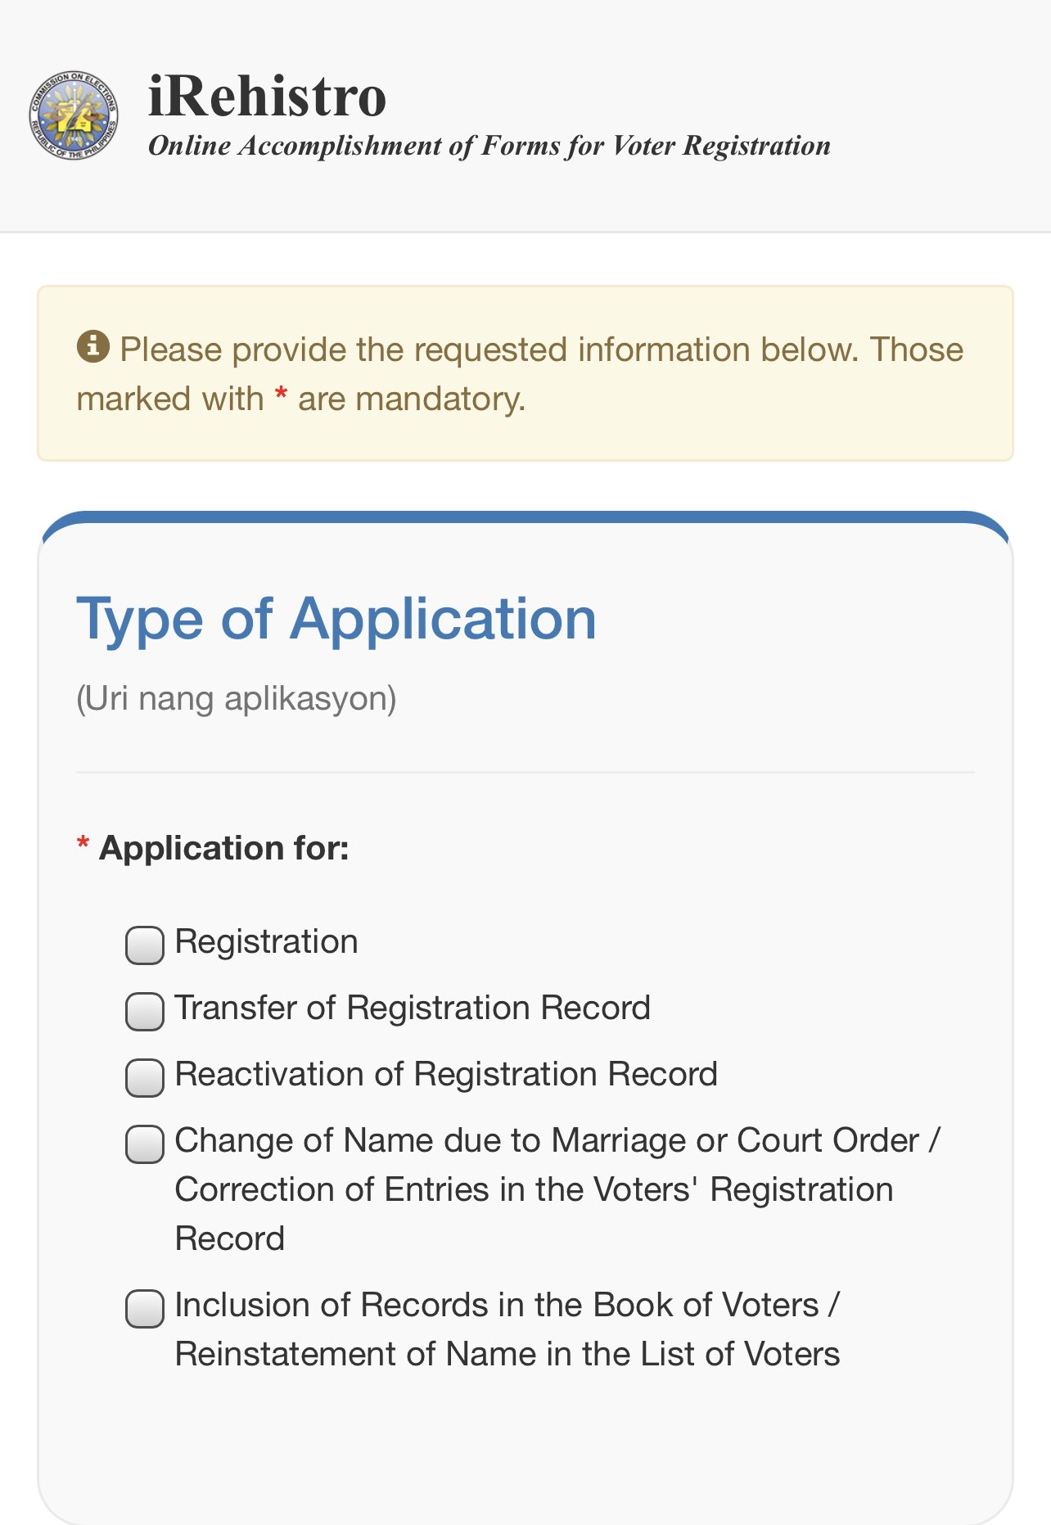Click the Reinstatement of Name in List label
The width and height of the screenshot is (1051, 1525).
[507, 1355]
